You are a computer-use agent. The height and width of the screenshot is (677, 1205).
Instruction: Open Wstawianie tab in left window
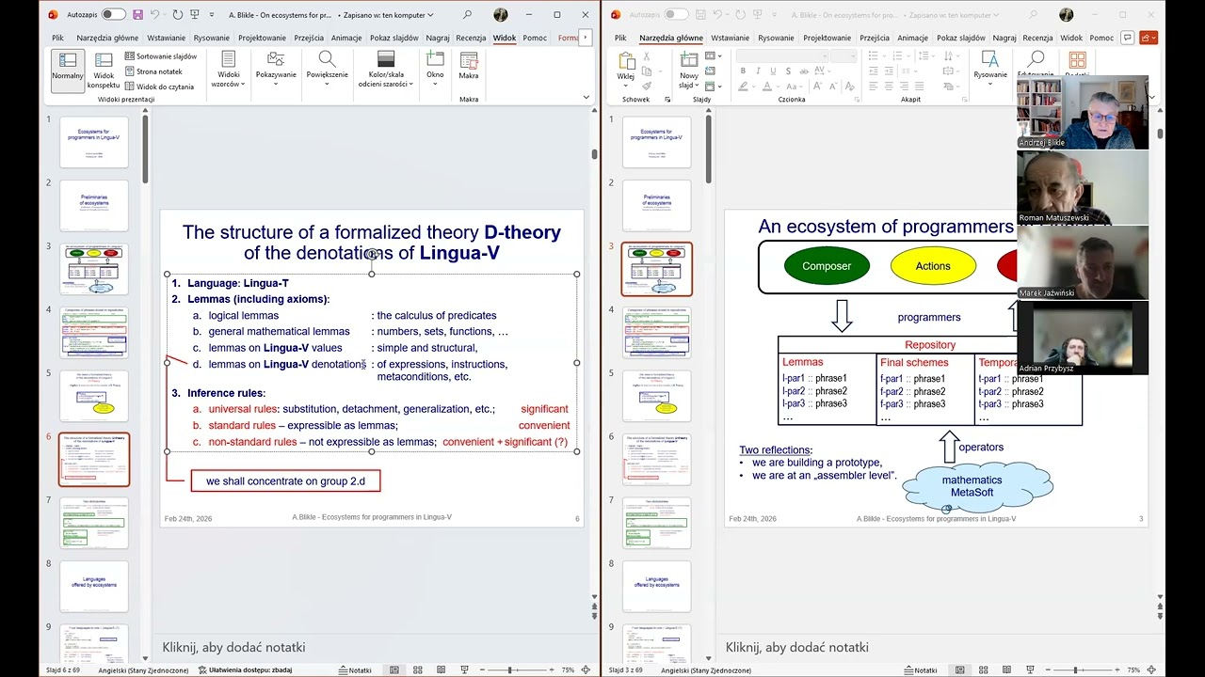coord(167,38)
